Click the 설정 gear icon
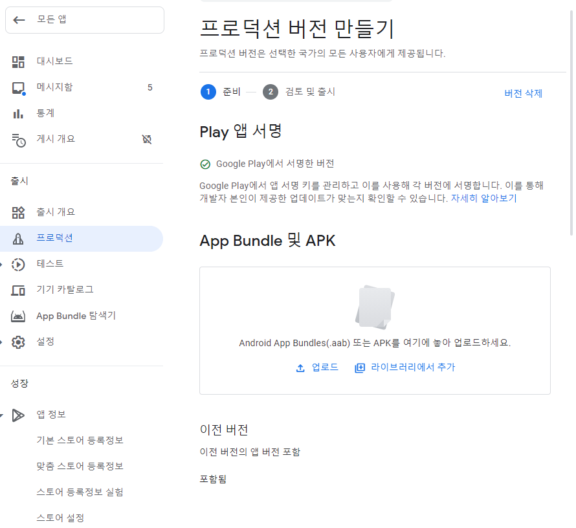This screenshot has width=576, height=528. coord(18,342)
